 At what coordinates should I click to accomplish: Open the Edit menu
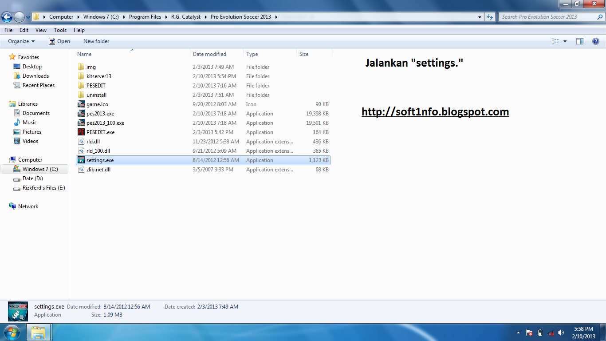(24, 30)
